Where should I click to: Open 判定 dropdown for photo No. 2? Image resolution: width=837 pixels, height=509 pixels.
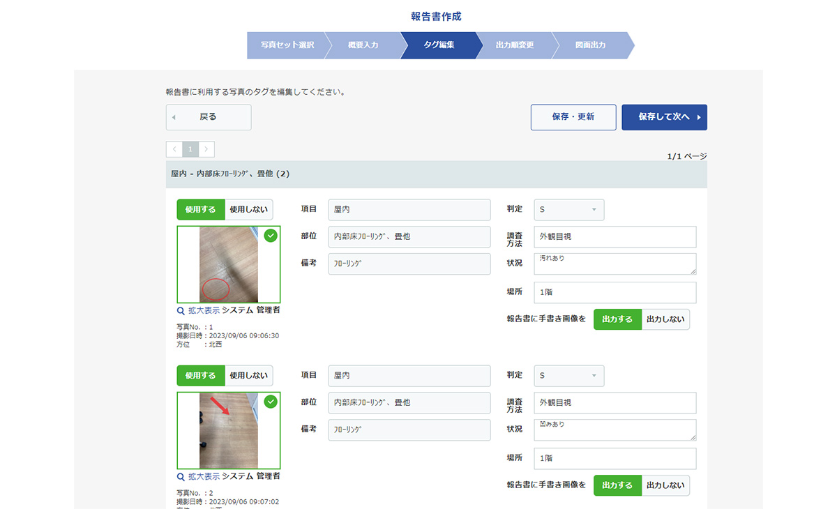pyautogui.click(x=569, y=376)
